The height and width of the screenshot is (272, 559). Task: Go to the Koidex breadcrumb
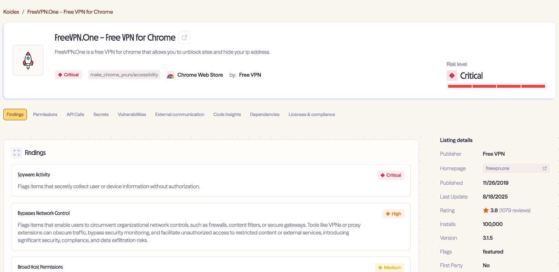tap(11, 12)
